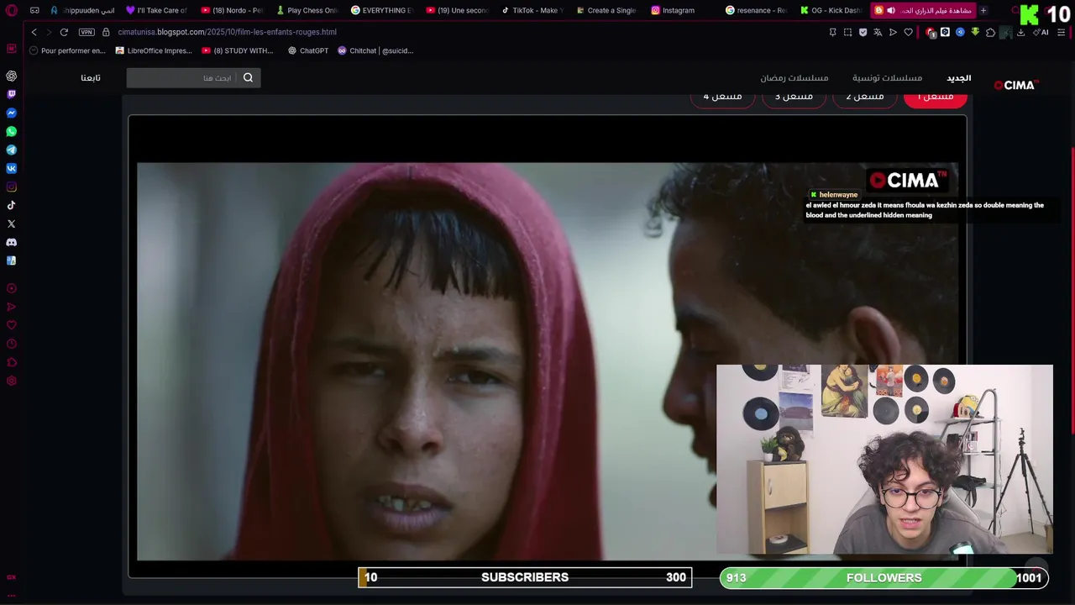Open Pour performer en bookmark
The height and width of the screenshot is (605, 1075).
67,50
